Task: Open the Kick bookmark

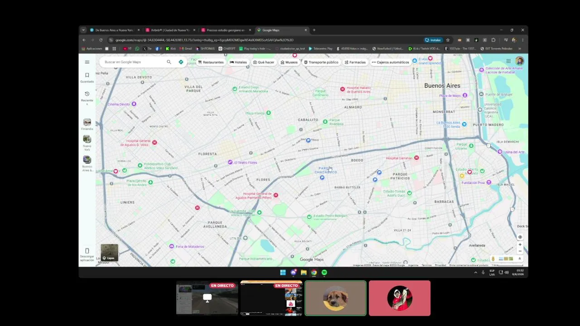Action: (x=171, y=48)
